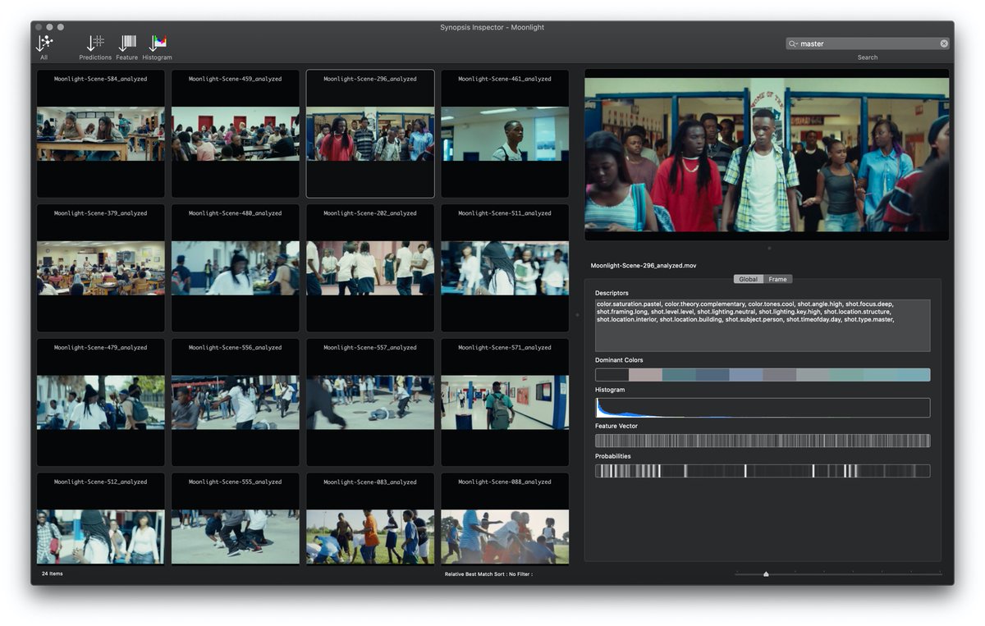985x626 pixels.
Task: Open the search magnifier options menu
Action: coord(793,43)
